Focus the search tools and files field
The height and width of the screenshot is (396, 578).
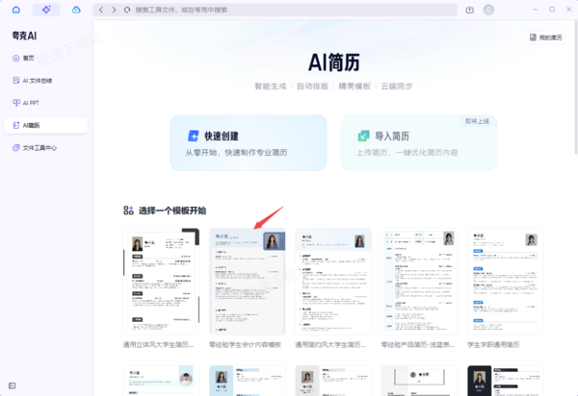click(x=275, y=10)
